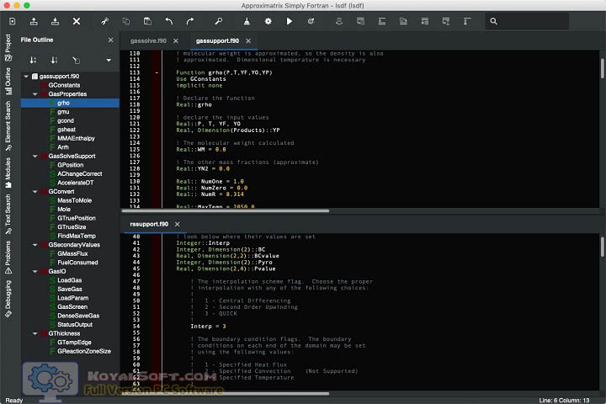Select DenseSaveGas in the outline tree
The width and height of the screenshot is (606, 404).
pyautogui.click(x=78, y=316)
